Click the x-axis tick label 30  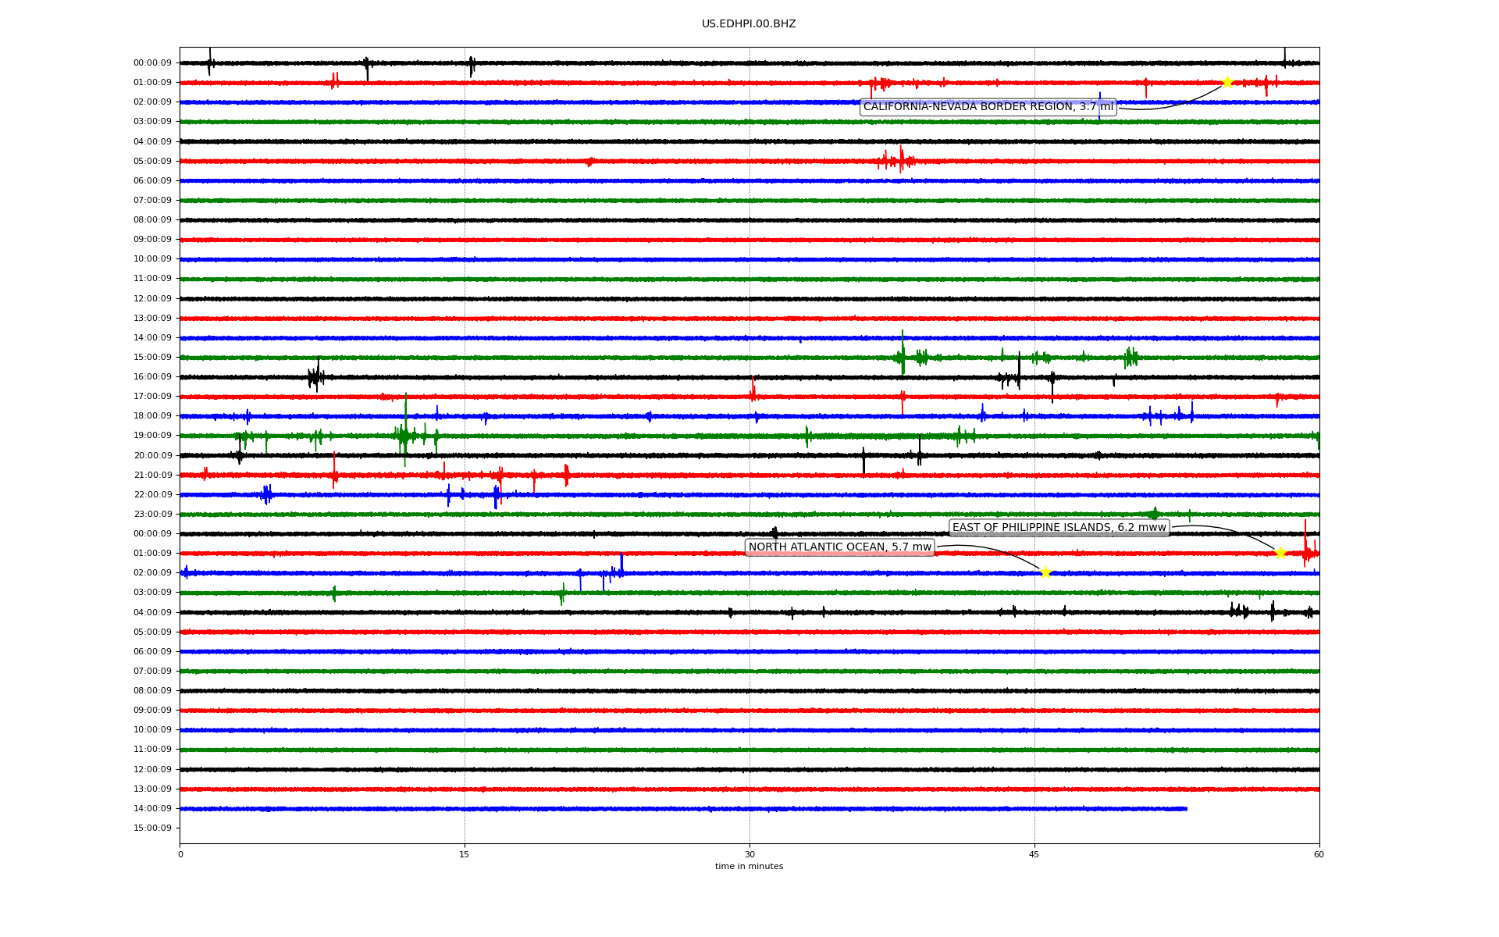point(749,855)
